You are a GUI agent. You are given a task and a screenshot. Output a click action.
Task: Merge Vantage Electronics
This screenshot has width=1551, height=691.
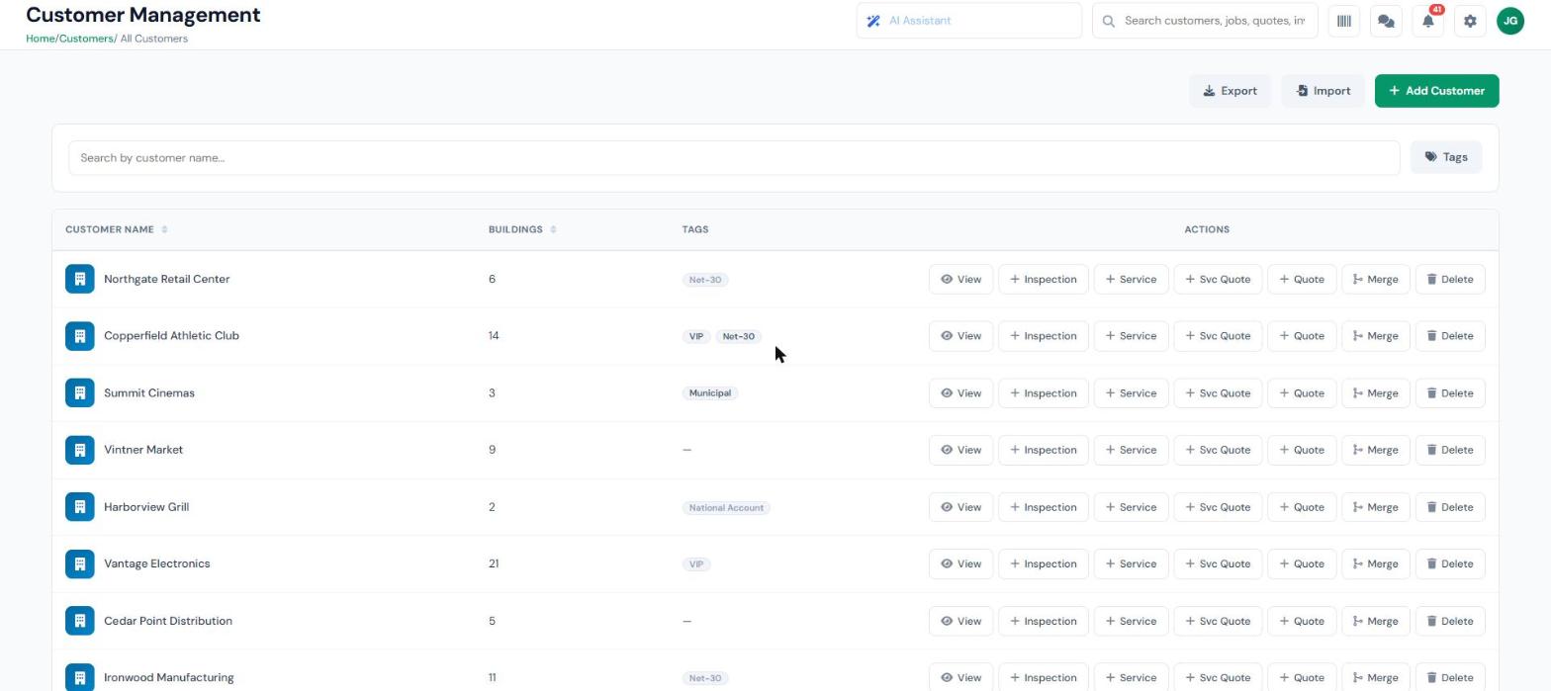pos(1375,563)
